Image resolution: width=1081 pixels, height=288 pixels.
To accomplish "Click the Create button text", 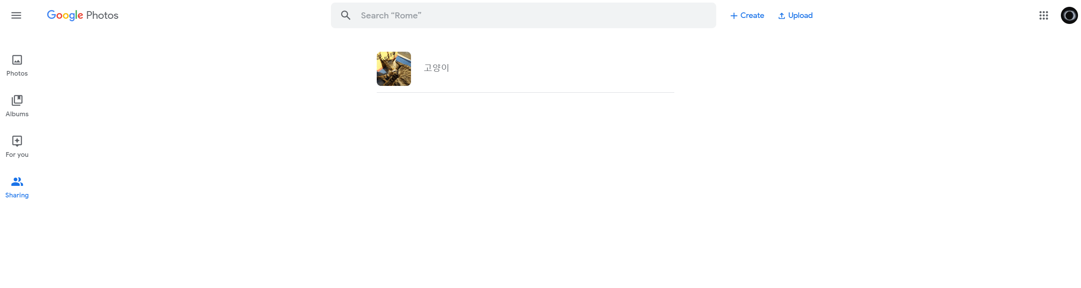I will (x=752, y=15).
